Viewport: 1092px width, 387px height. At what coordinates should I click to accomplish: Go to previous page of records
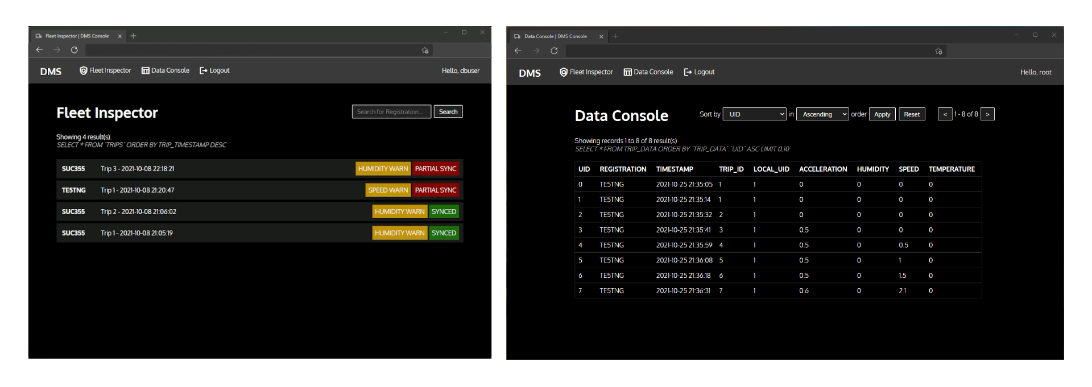pos(945,114)
